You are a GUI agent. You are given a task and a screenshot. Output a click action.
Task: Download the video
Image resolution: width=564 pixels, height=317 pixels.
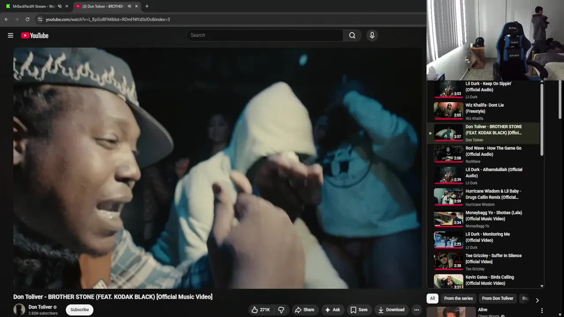pyautogui.click(x=391, y=310)
